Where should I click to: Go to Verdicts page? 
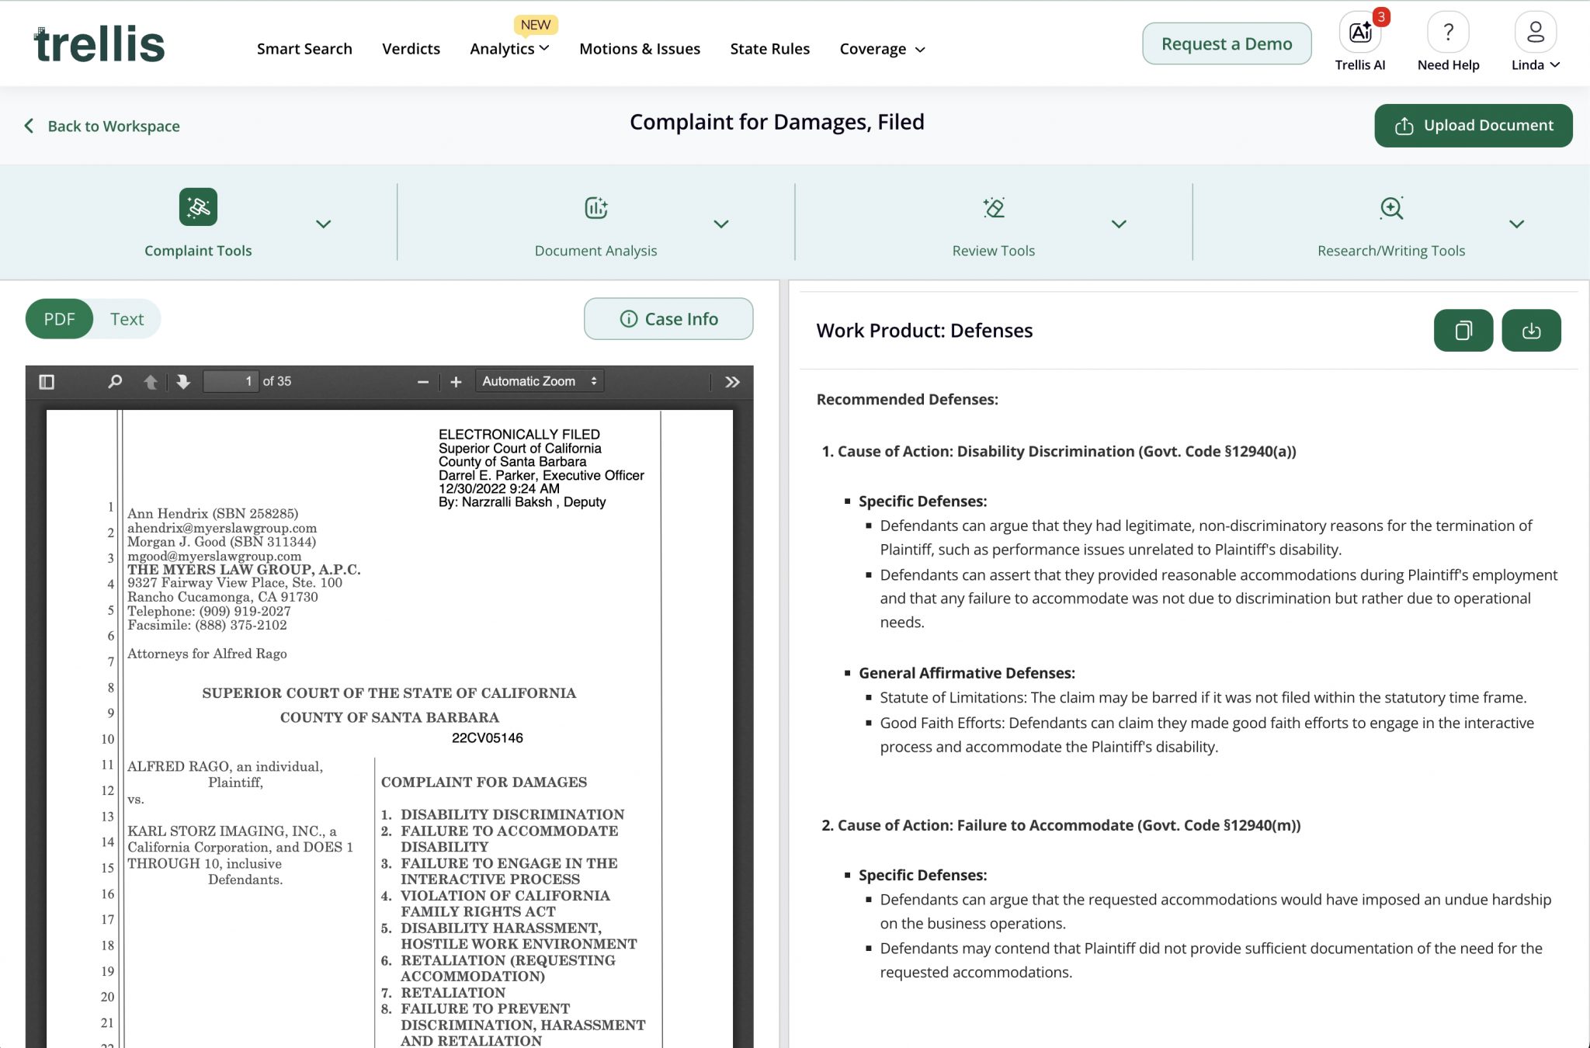pyautogui.click(x=411, y=49)
